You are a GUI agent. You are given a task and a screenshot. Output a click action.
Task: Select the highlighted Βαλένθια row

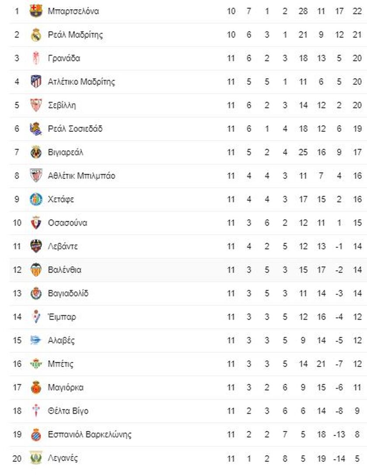point(188,270)
